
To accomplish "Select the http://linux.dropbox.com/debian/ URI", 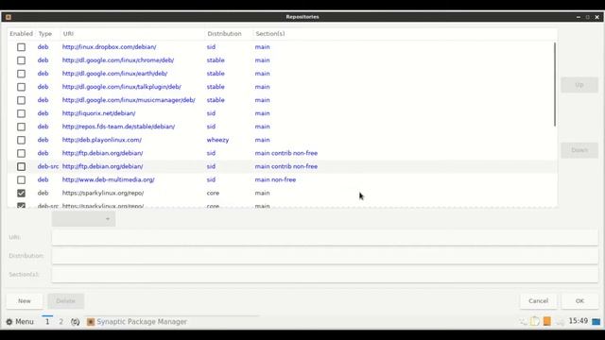I will point(110,47).
